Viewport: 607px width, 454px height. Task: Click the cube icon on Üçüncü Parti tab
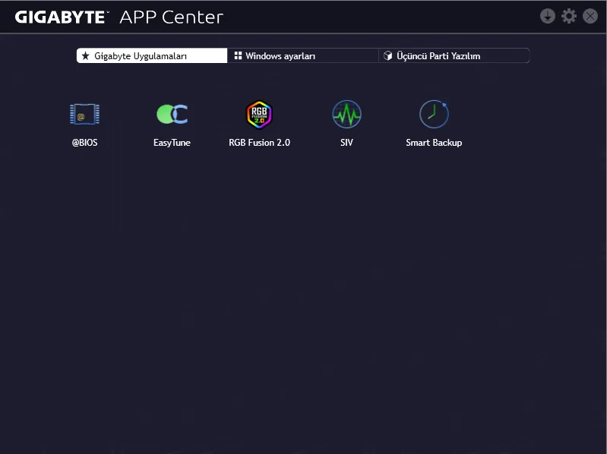coord(387,55)
